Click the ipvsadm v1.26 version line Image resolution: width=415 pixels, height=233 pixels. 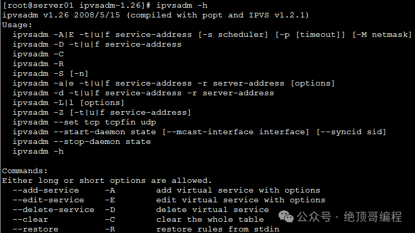point(155,15)
